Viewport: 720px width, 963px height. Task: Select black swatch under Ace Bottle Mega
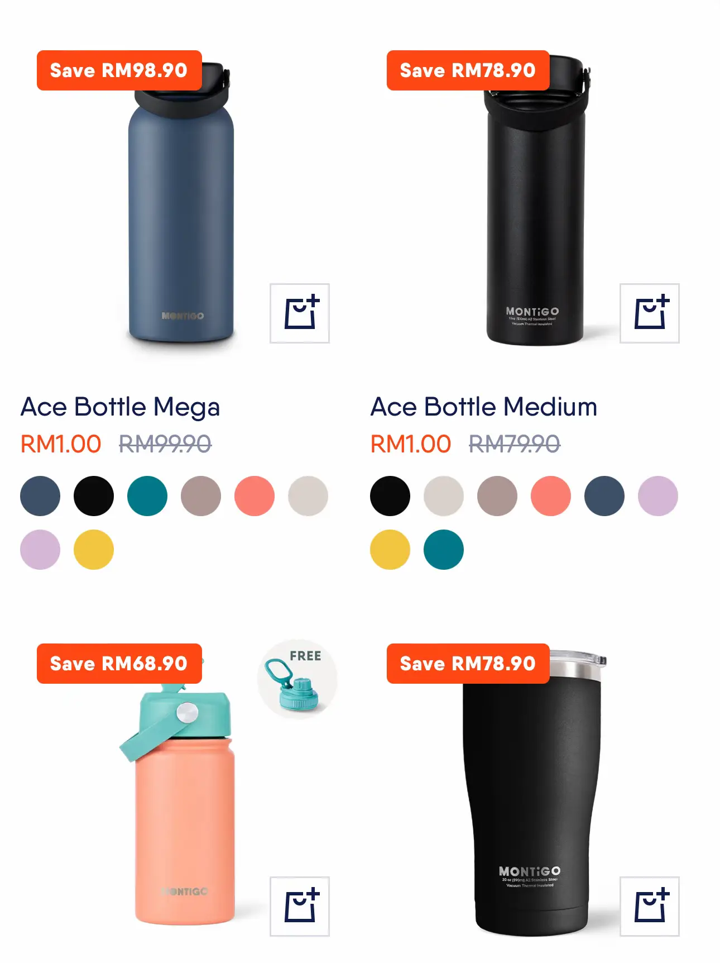pyautogui.click(x=94, y=496)
